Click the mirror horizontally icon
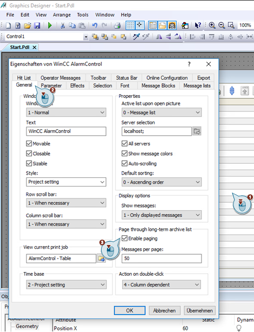The width and height of the screenshot is (254, 332). 159,37
